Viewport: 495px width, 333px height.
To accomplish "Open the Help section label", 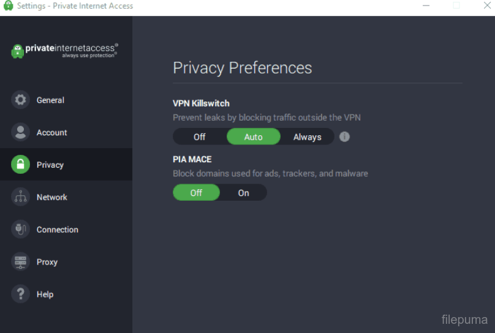I will [45, 294].
